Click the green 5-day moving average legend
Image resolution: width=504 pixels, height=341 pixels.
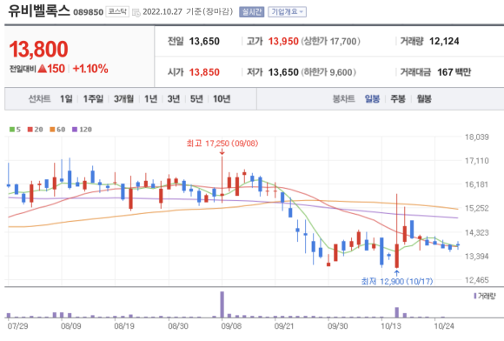tap(15, 130)
